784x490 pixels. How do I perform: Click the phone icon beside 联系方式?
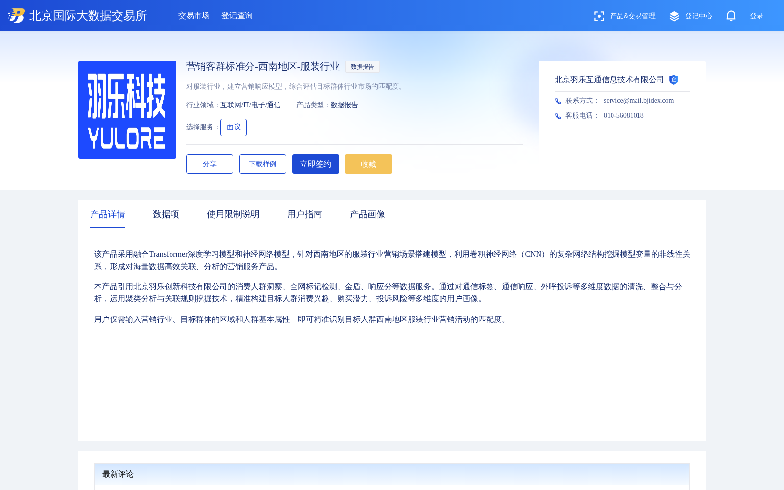pos(558,101)
